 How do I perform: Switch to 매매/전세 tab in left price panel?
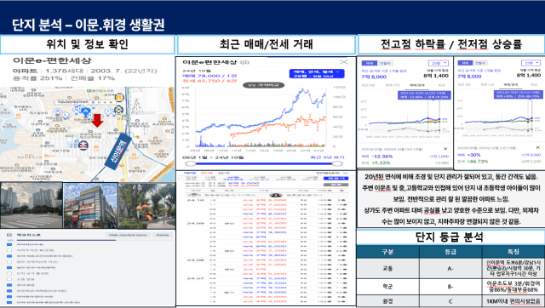416,85
